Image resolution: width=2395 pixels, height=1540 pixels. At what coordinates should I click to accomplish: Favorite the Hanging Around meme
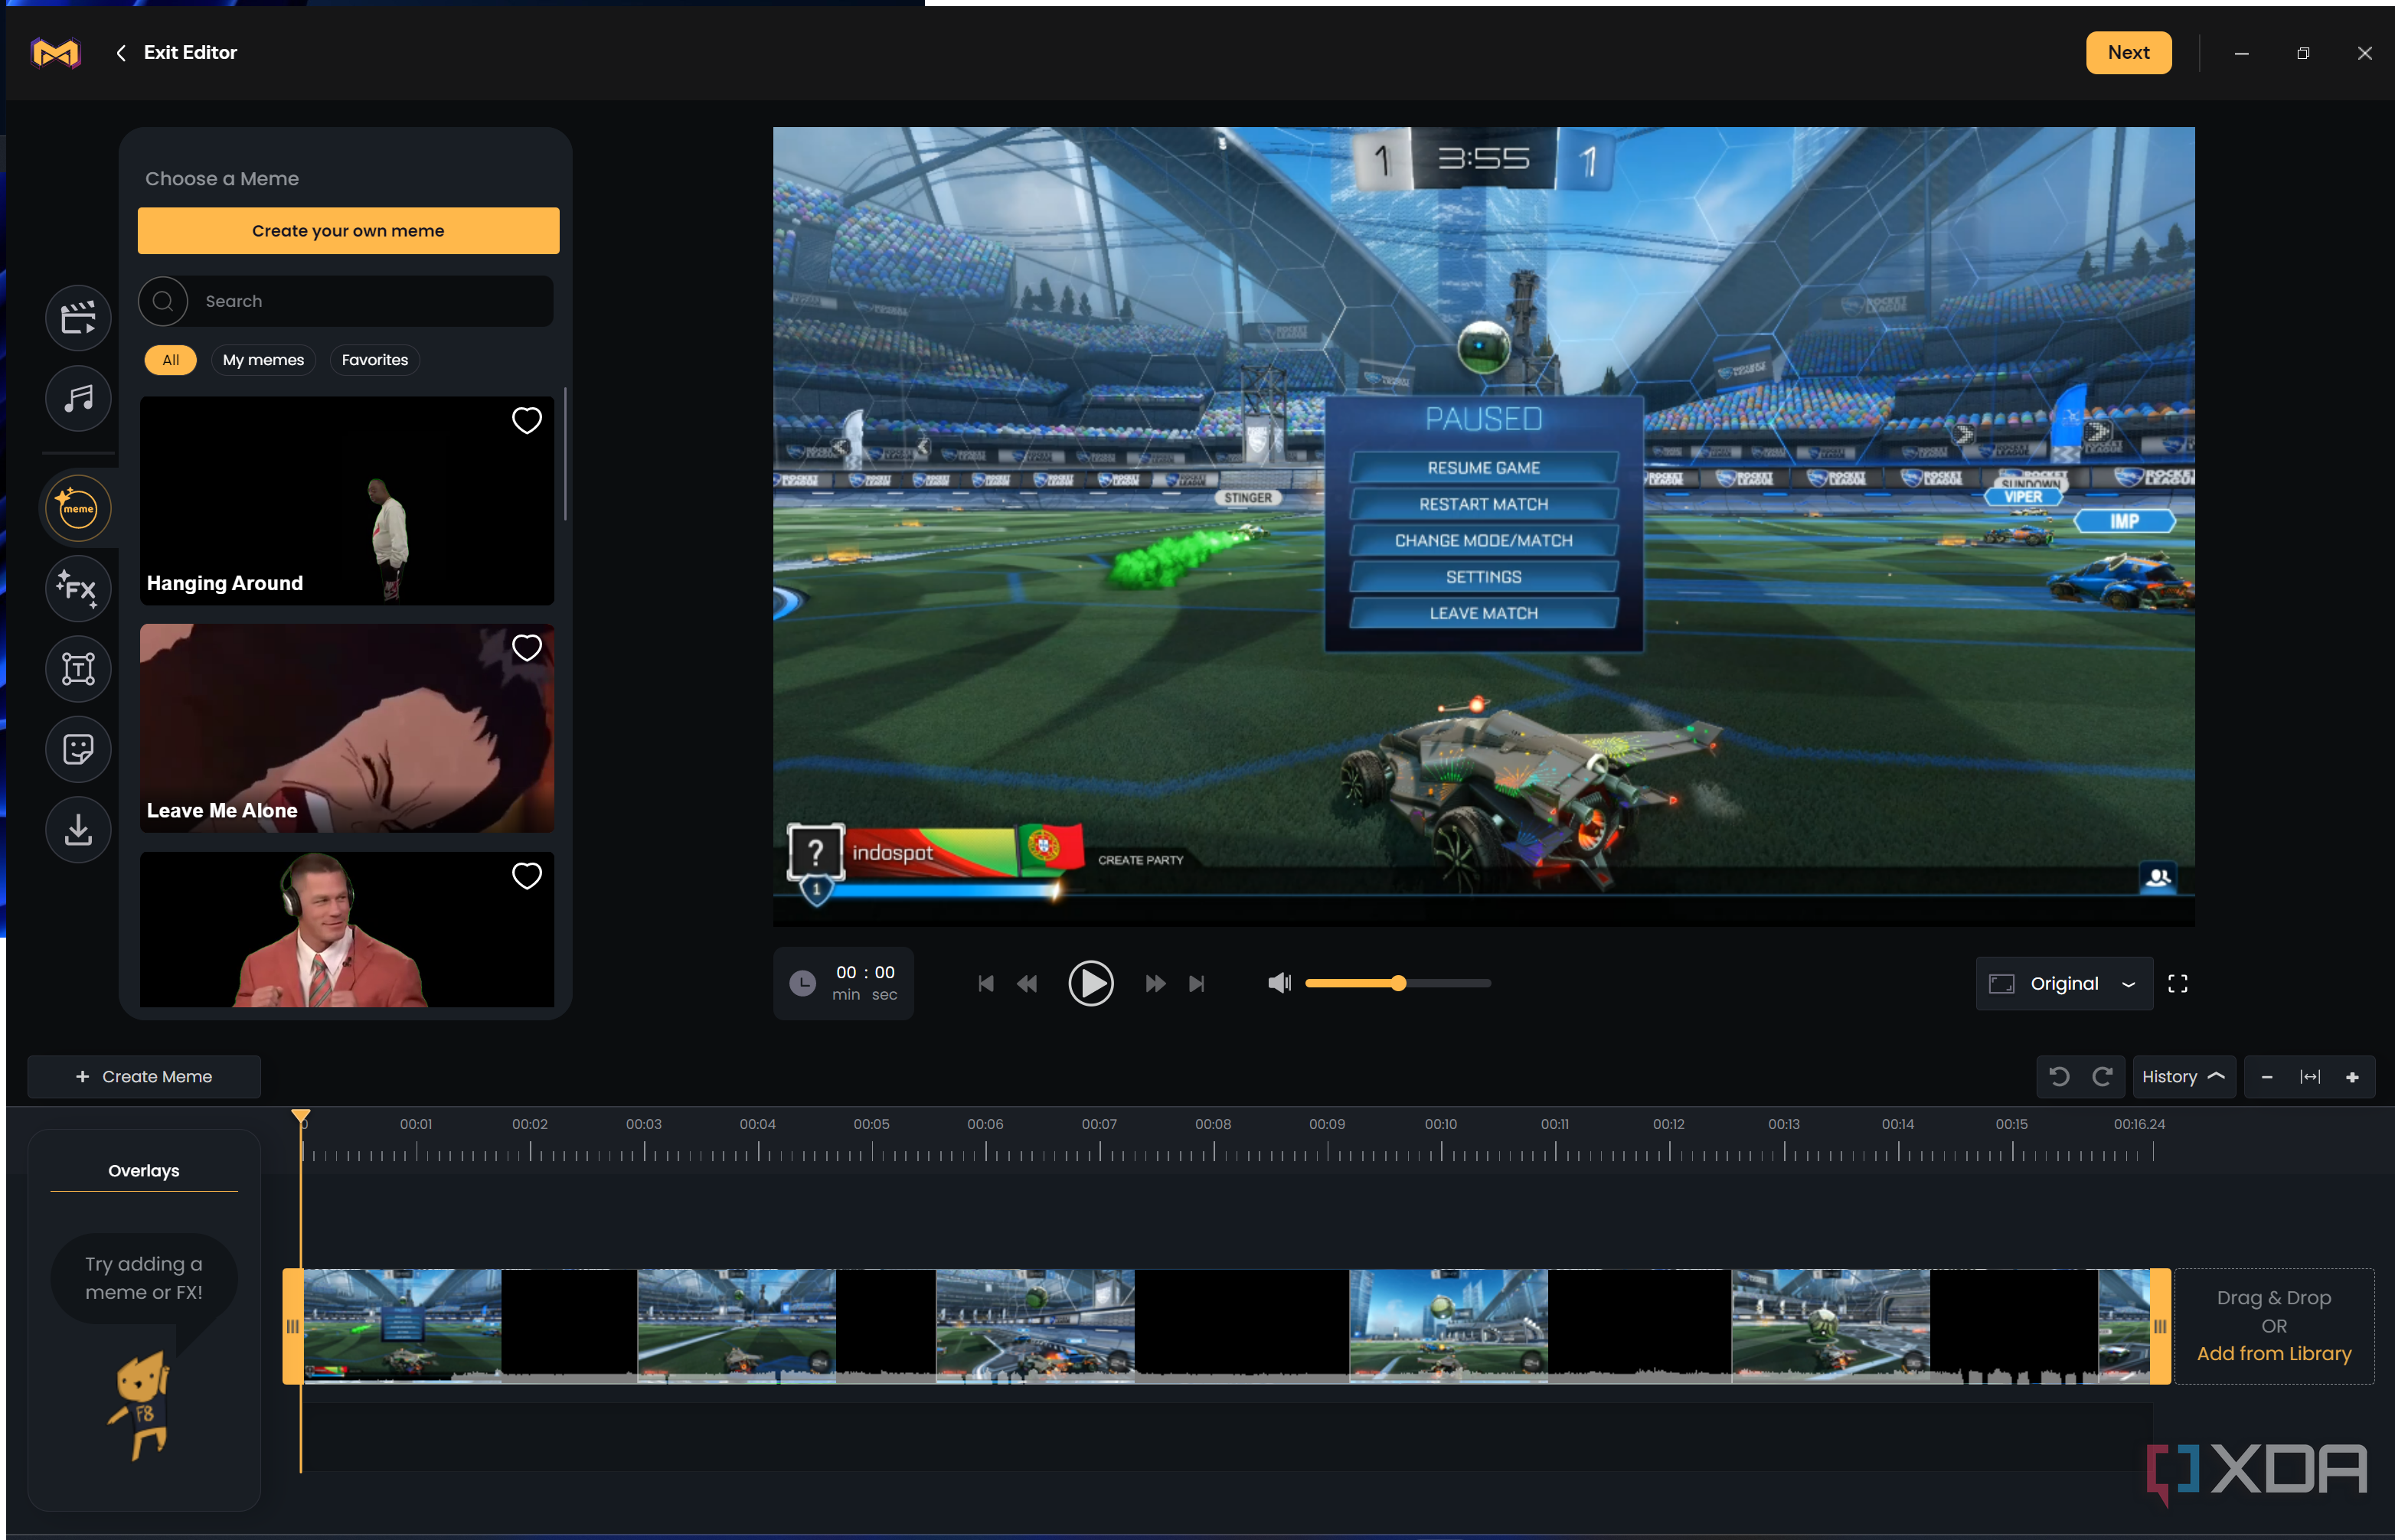[x=528, y=421]
